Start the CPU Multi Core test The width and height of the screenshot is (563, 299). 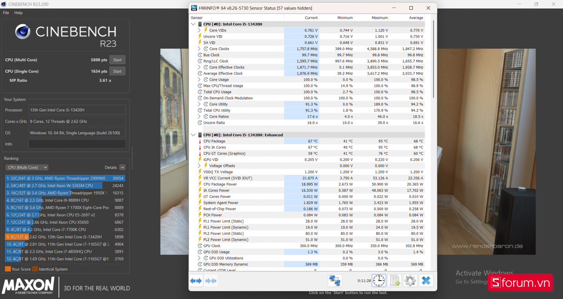tap(117, 60)
